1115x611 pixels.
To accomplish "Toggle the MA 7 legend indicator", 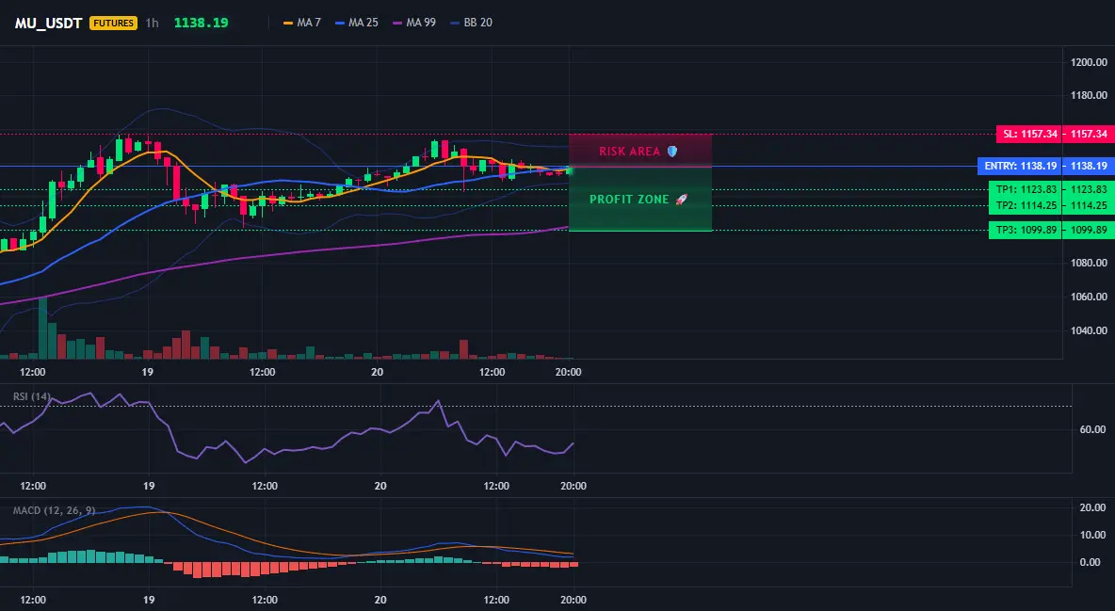I will click(302, 23).
